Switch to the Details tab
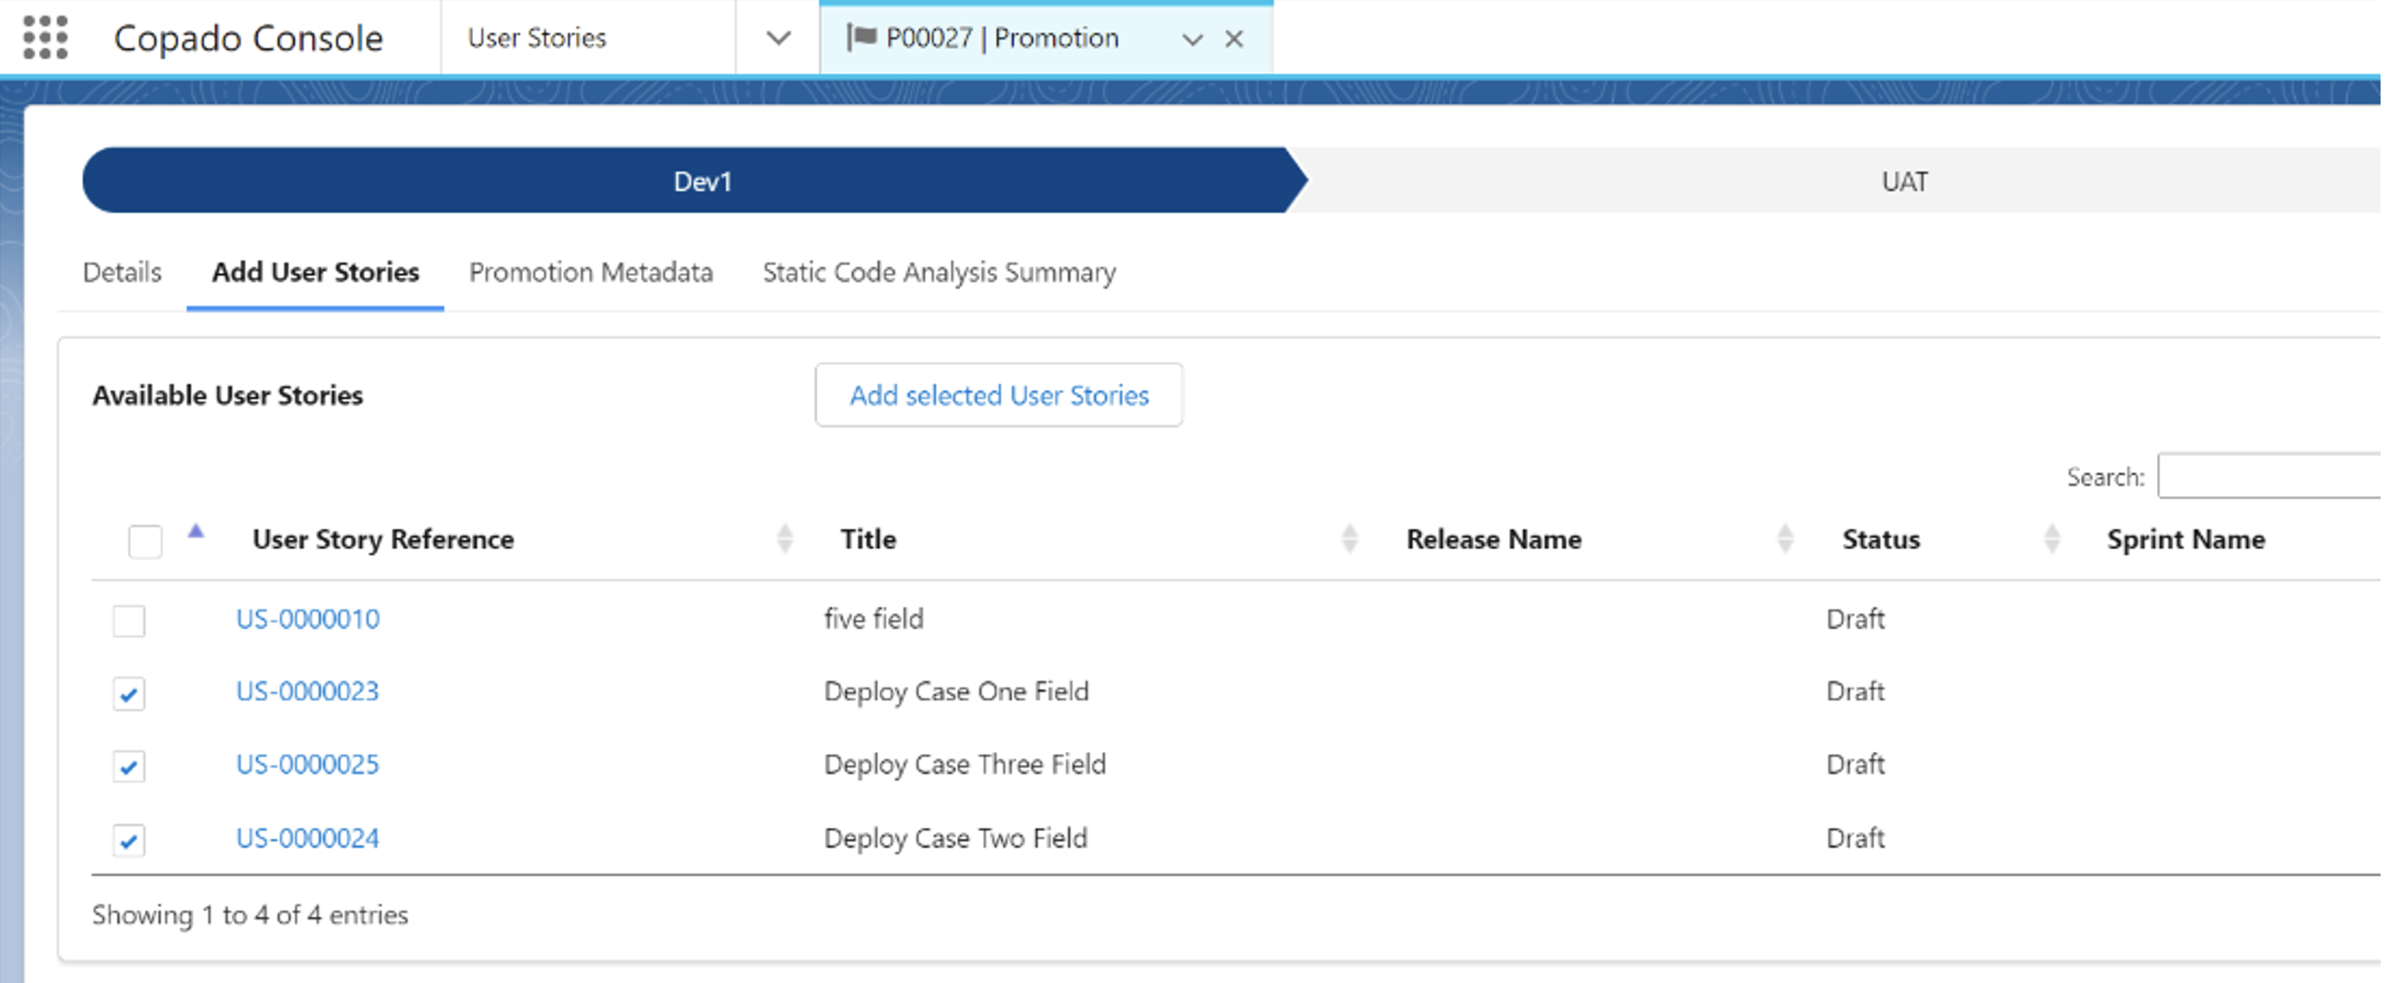 (122, 272)
